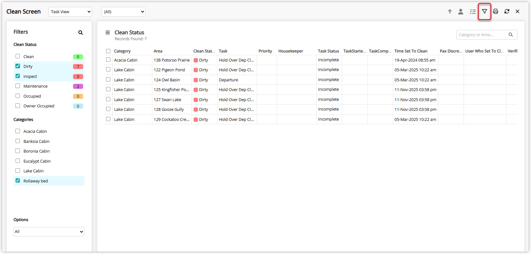Open the (All) dropdown
531x254 pixels.
(x=123, y=12)
